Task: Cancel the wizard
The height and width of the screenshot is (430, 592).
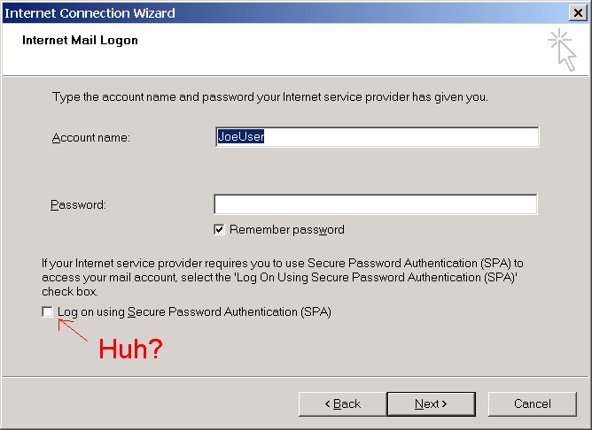Action: [533, 404]
